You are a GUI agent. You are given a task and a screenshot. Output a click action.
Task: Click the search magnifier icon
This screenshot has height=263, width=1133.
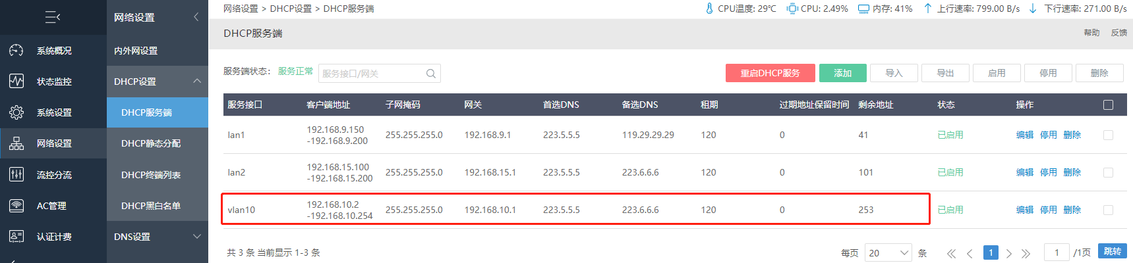point(431,74)
